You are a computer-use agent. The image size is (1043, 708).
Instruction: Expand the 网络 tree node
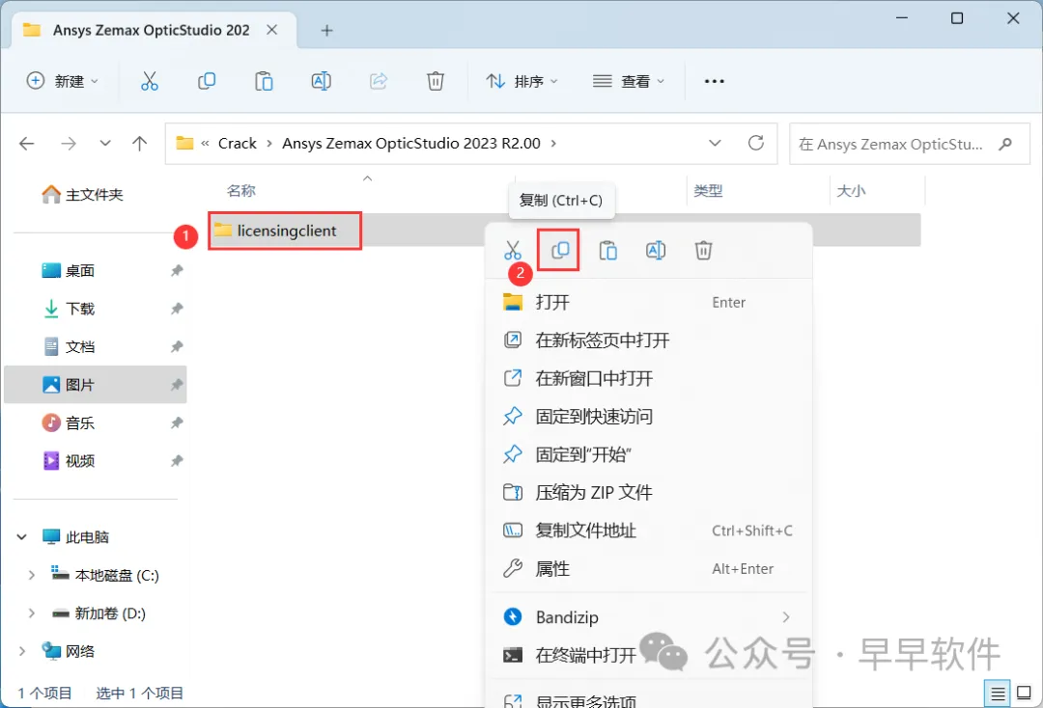click(22, 651)
